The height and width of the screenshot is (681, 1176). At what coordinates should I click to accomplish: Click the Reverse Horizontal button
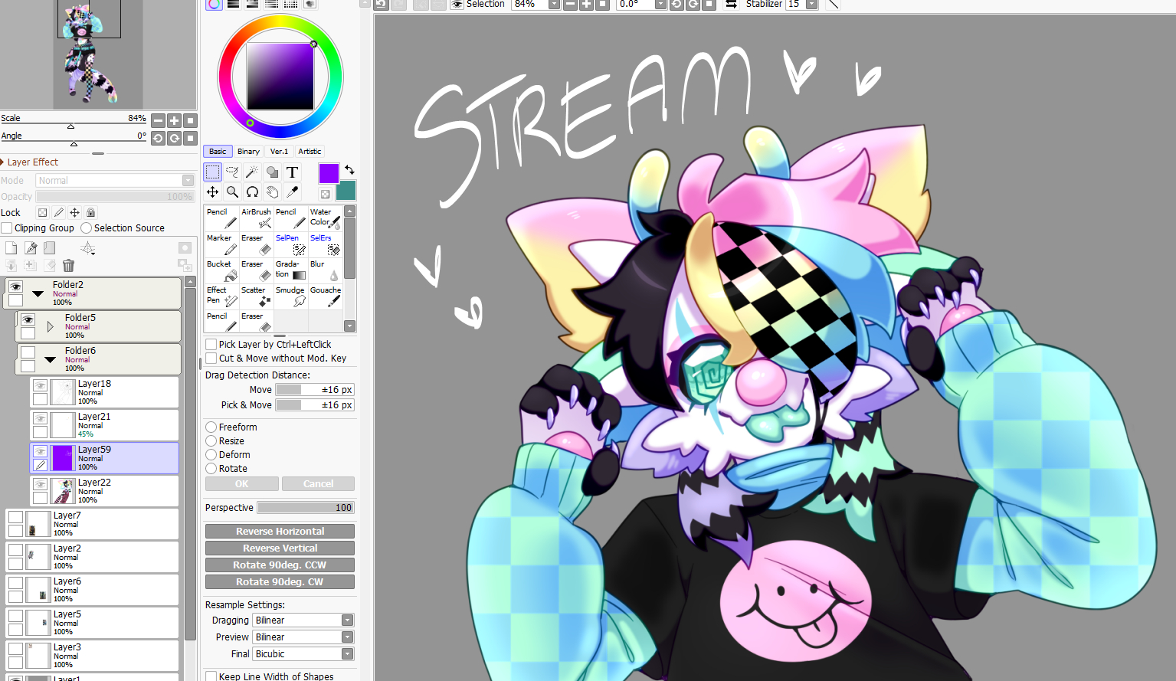(x=280, y=532)
